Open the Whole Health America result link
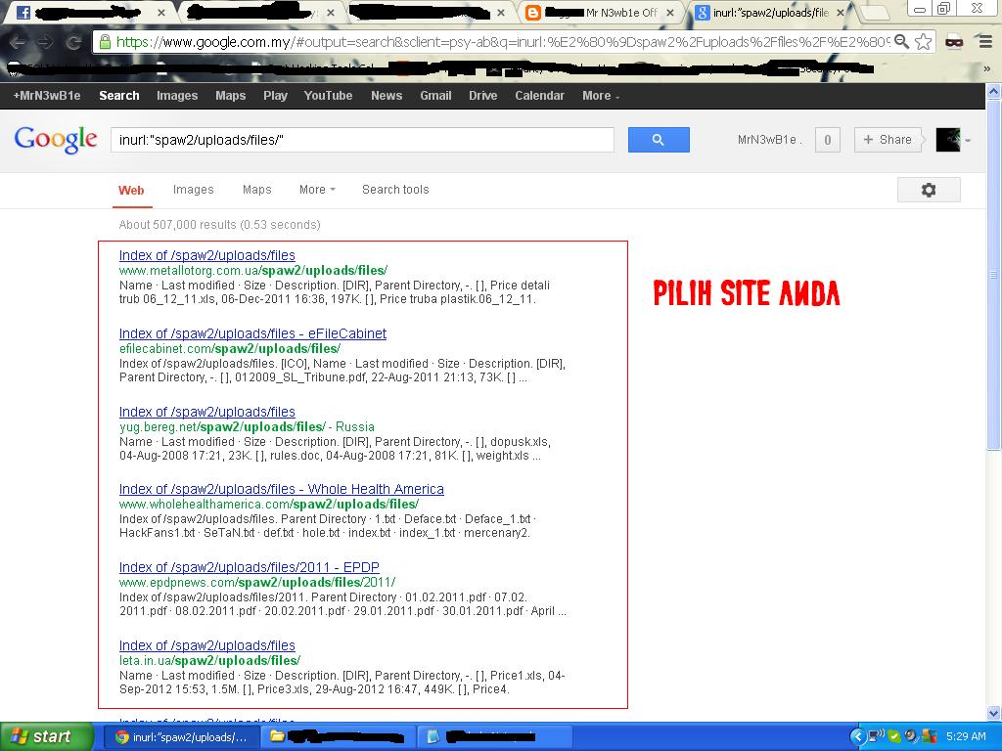 (x=281, y=489)
